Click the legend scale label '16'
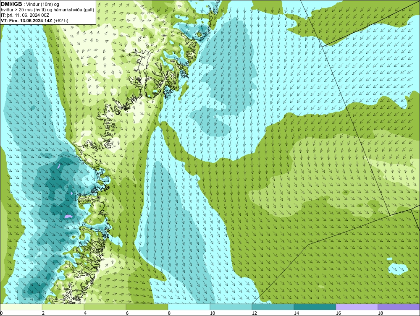The height and width of the screenshot is (316, 420). coord(338,313)
